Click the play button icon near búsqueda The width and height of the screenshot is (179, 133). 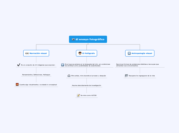point(63,65)
